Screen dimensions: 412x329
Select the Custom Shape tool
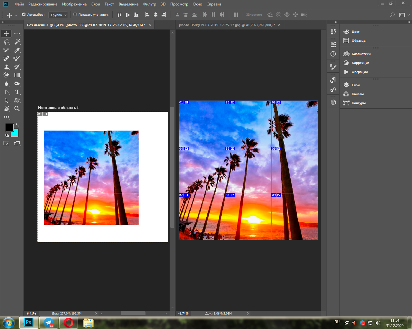click(x=17, y=100)
